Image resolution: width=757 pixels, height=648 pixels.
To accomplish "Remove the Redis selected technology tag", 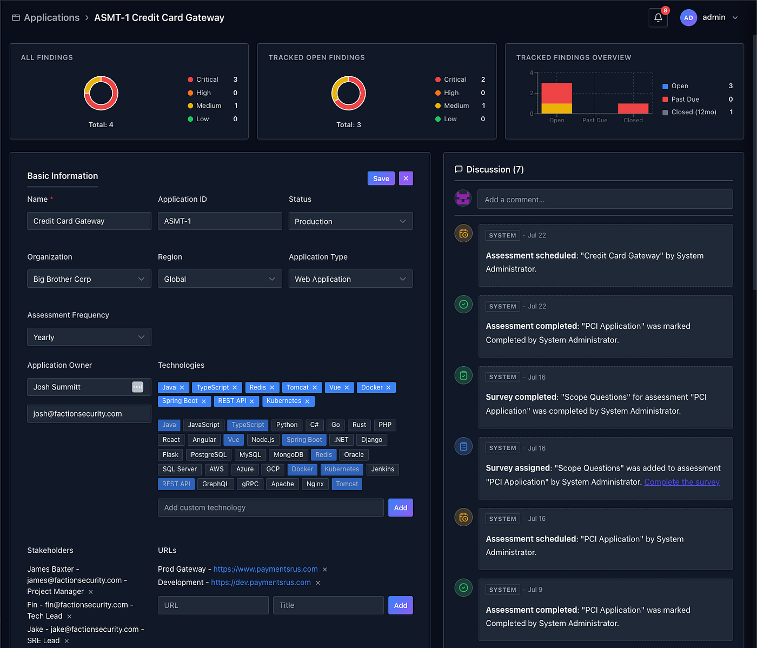I will pyautogui.click(x=272, y=388).
